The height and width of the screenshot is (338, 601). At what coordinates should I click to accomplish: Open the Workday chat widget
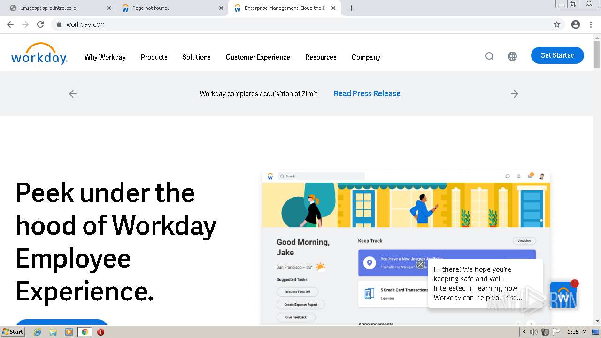[x=563, y=294]
